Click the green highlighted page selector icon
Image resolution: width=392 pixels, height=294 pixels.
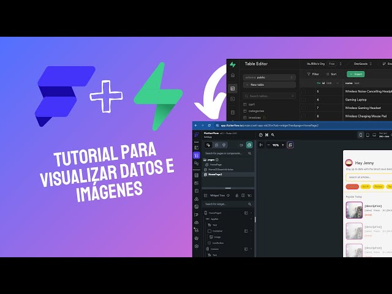pos(249,145)
